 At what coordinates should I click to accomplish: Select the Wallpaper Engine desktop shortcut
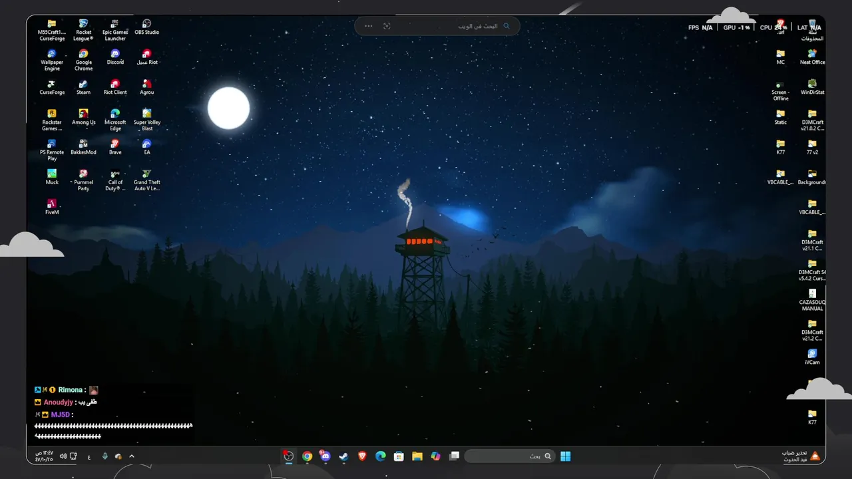52,60
